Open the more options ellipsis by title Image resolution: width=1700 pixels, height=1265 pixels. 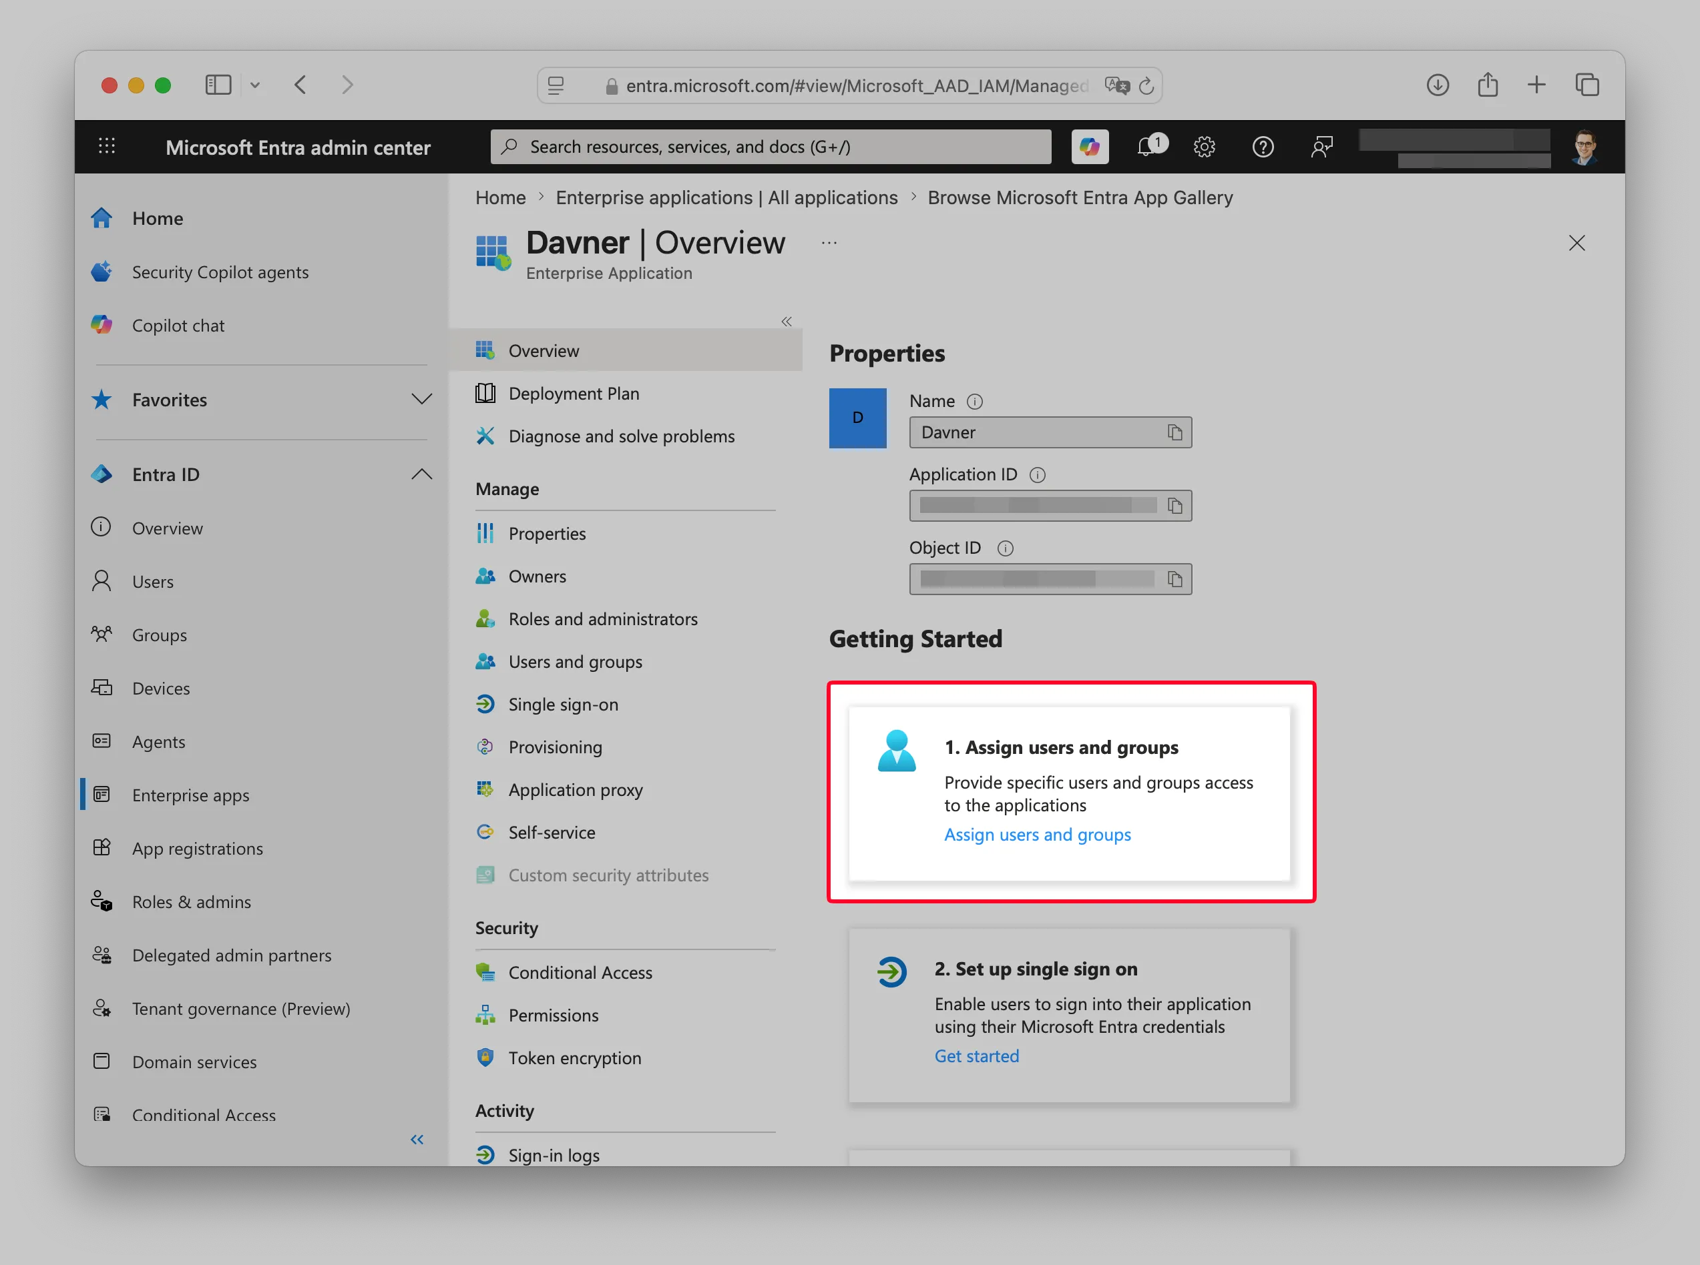[x=829, y=244]
